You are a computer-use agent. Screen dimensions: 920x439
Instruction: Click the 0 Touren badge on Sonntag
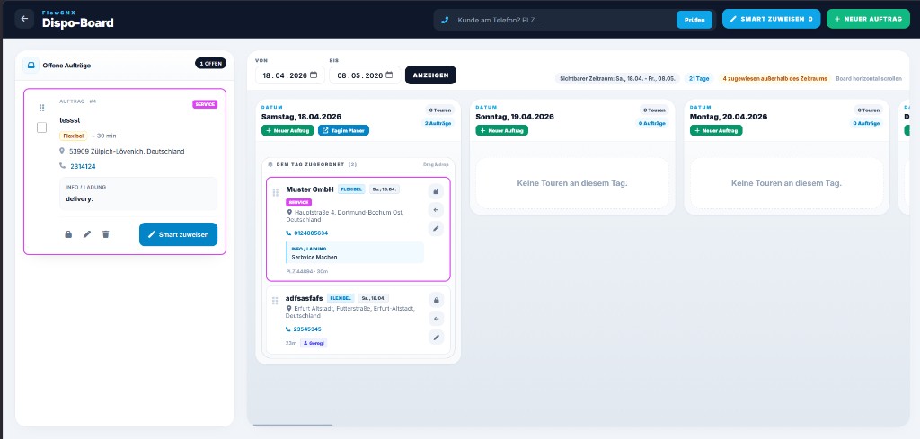tap(654, 110)
